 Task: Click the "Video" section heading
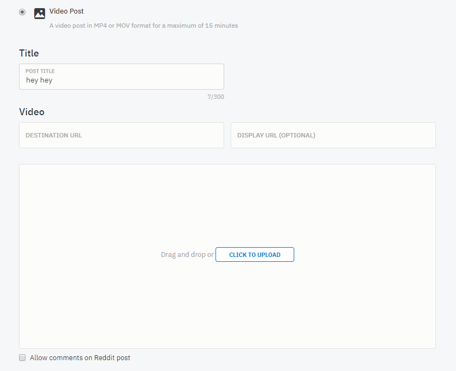pyautogui.click(x=31, y=112)
